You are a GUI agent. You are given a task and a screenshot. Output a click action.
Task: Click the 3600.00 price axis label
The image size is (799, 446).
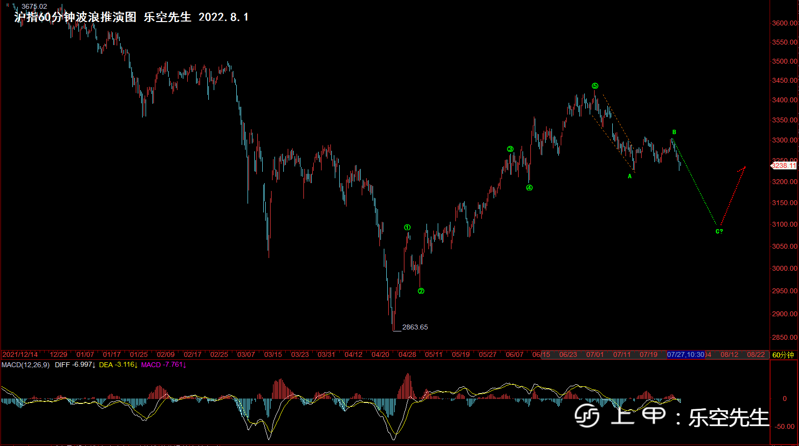(x=785, y=23)
